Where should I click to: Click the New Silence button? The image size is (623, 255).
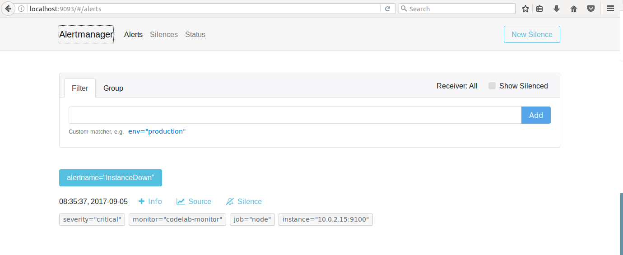(x=532, y=34)
